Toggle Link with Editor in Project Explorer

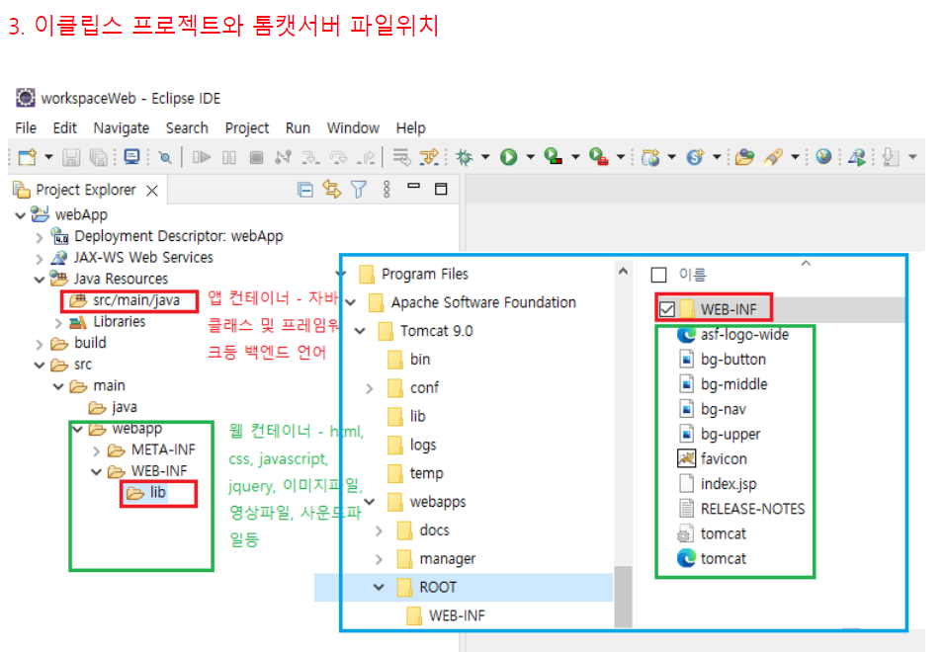tap(331, 190)
